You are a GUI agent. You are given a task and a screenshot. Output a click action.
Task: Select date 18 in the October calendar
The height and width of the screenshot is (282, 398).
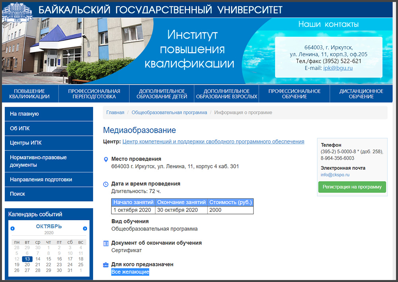coord(81,259)
